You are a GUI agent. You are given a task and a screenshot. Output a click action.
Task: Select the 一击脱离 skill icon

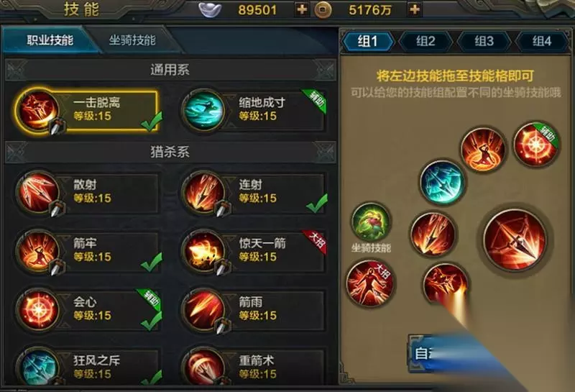click(39, 110)
